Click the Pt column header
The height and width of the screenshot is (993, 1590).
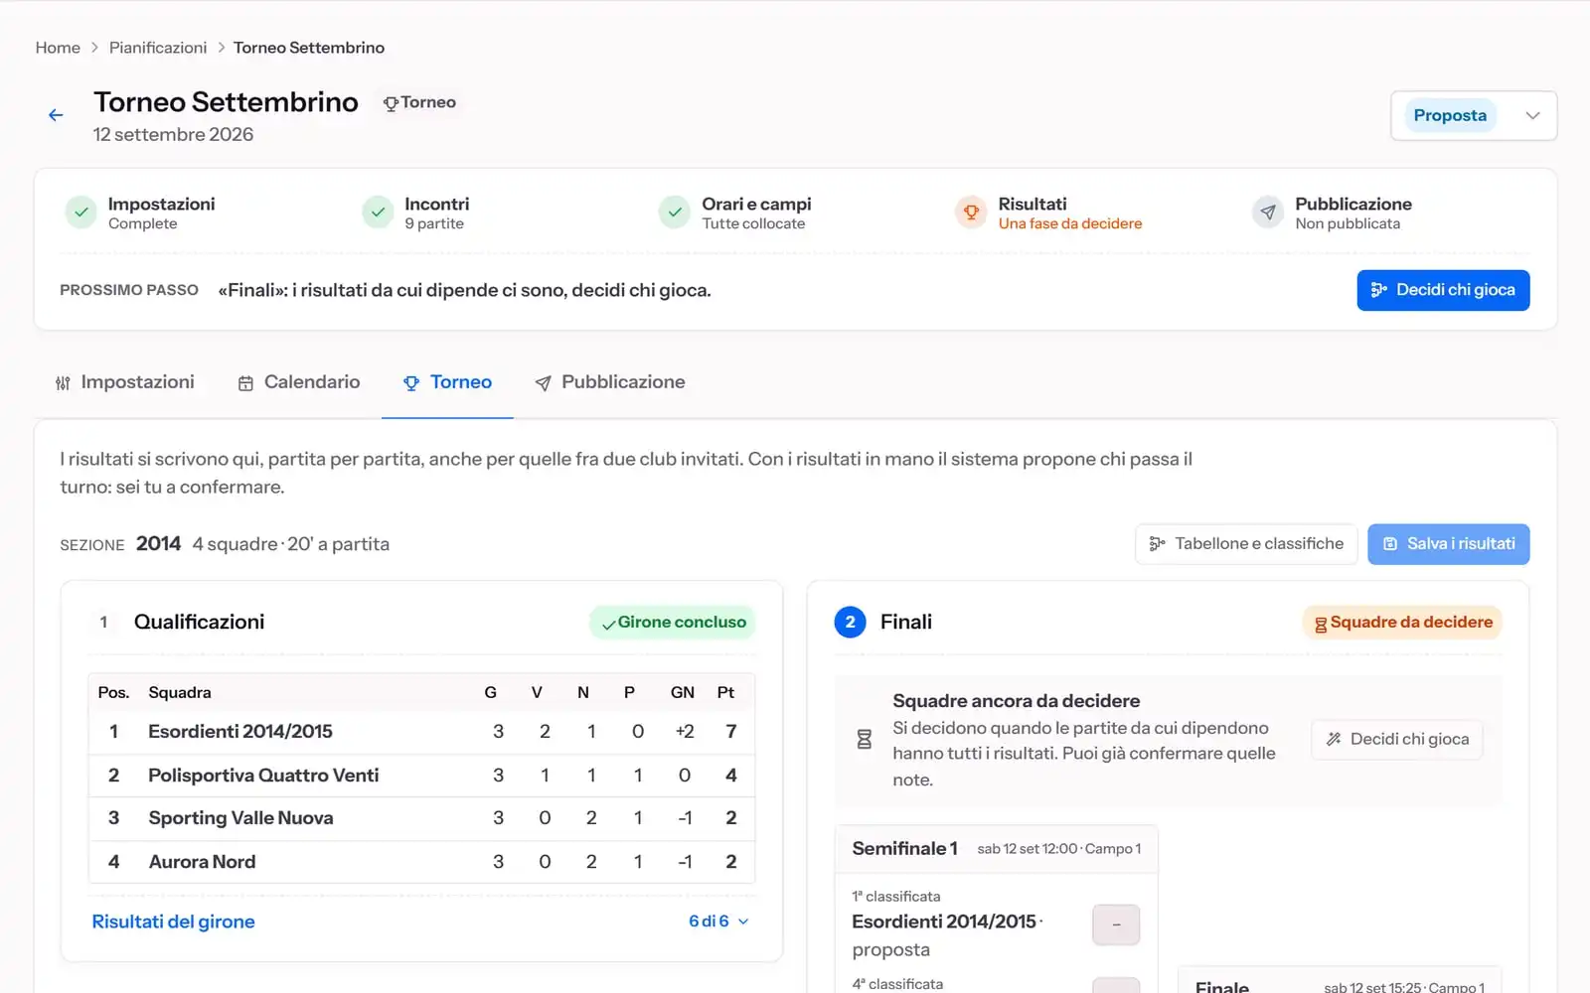point(725,692)
